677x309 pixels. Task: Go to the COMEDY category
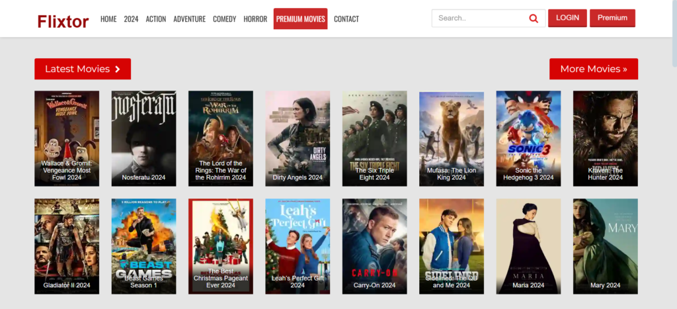pyautogui.click(x=225, y=19)
